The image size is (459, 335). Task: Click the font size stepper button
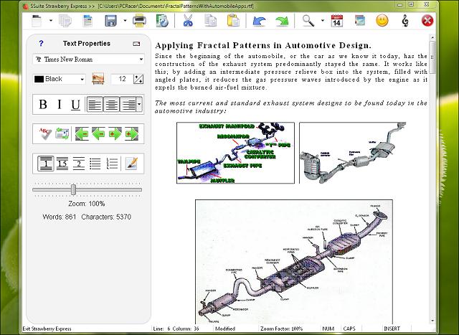pyautogui.click(x=138, y=79)
